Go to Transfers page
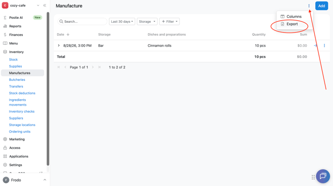The height and width of the screenshot is (186, 333). click(x=16, y=86)
